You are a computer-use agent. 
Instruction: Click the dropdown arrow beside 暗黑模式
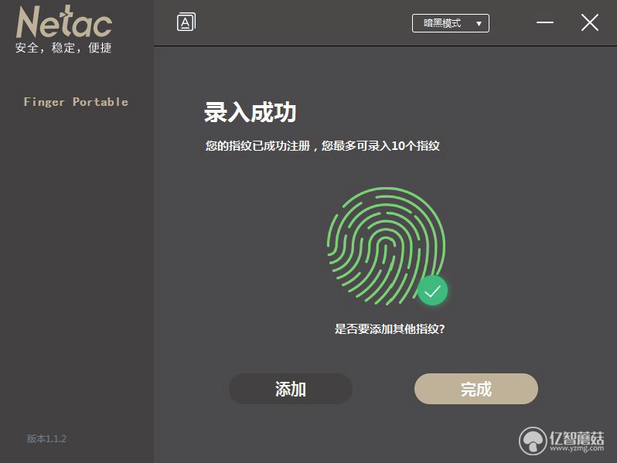coord(479,24)
